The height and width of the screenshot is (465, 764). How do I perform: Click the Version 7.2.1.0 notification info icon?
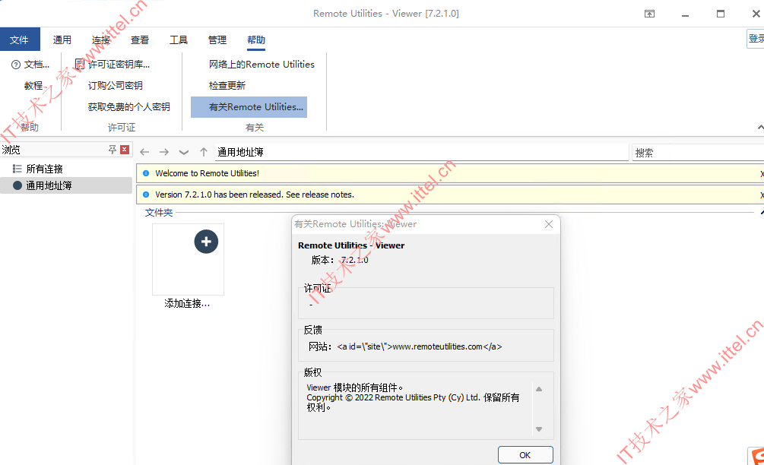pyautogui.click(x=146, y=195)
